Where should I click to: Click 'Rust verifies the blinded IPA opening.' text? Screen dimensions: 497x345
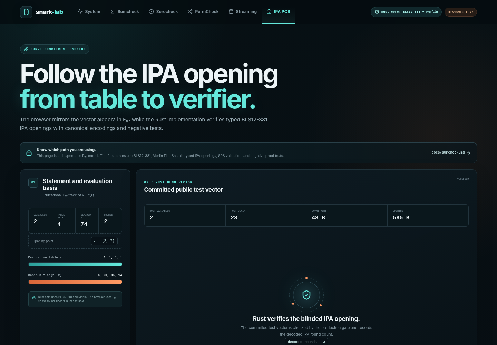(x=306, y=319)
